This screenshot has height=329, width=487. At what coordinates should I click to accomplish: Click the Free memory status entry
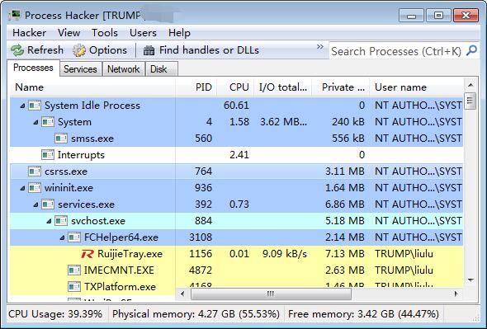pos(363,314)
